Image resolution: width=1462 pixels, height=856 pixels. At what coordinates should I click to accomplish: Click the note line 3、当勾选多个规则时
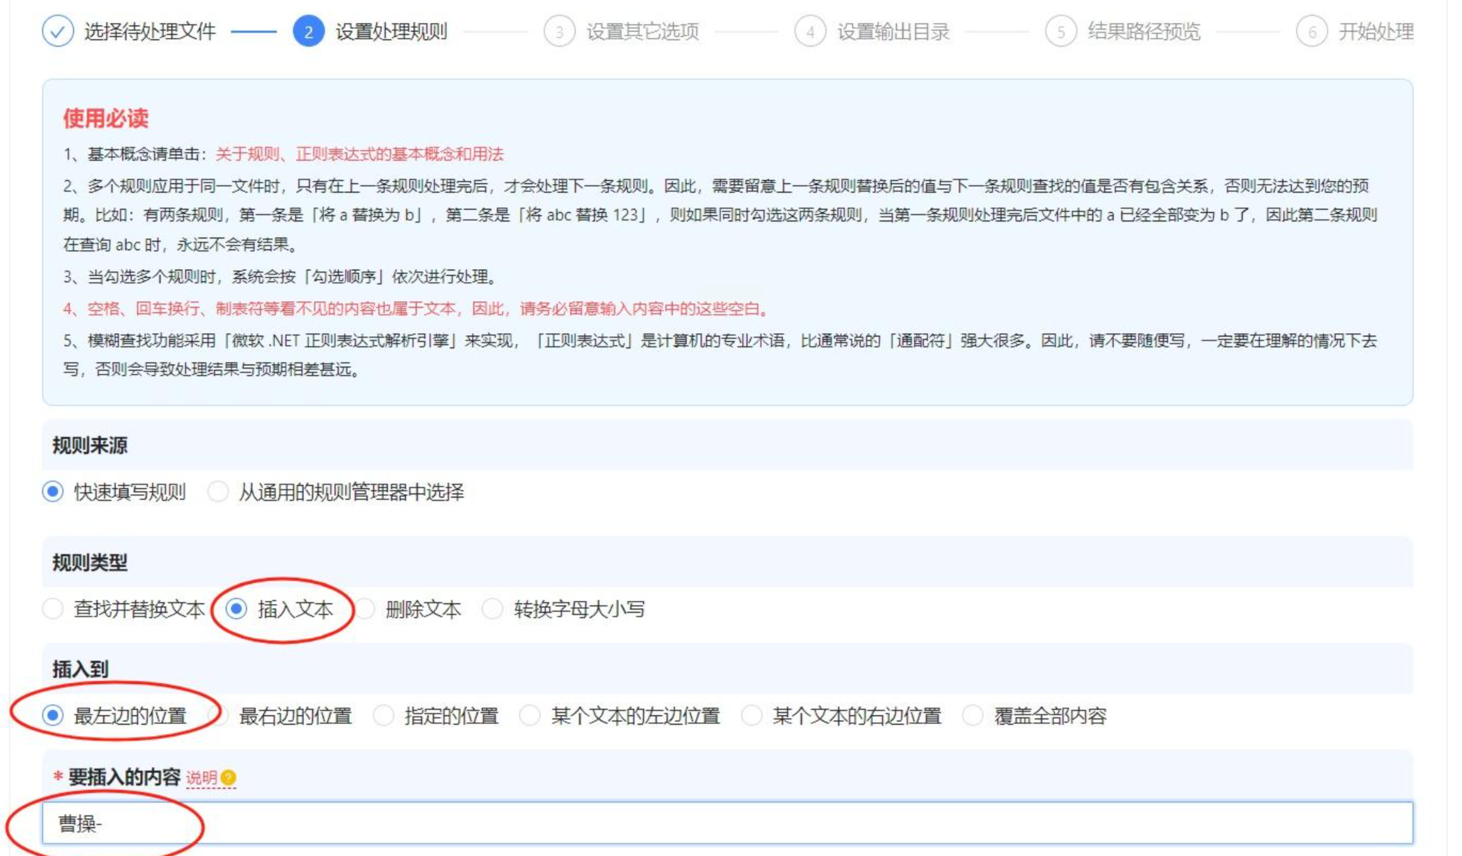pos(281,277)
